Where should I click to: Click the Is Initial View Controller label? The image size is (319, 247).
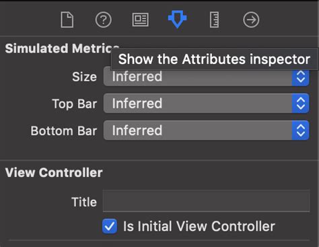[199, 226]
